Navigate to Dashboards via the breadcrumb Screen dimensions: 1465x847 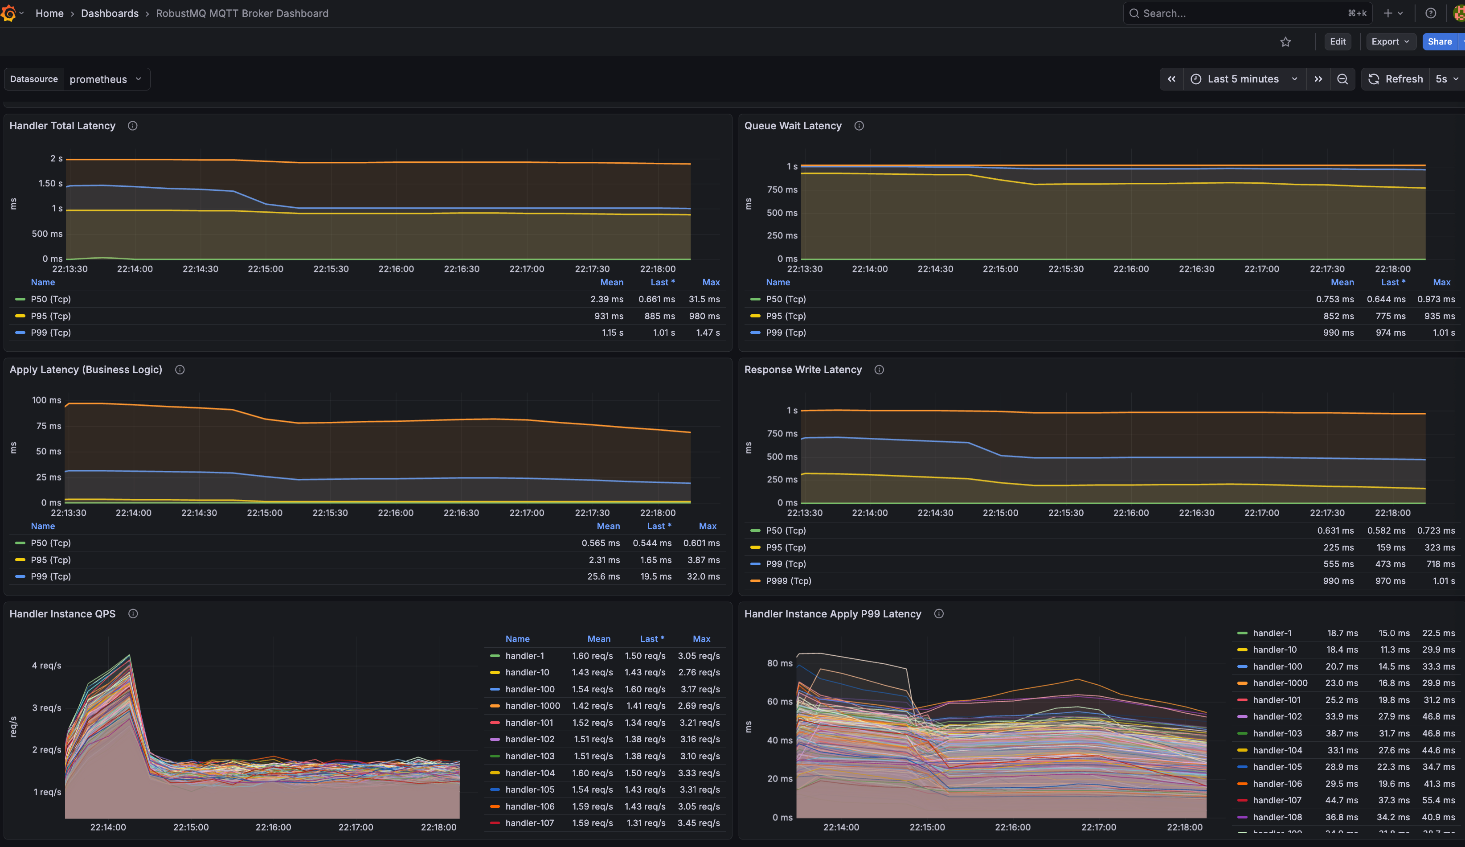tap(109, 13)
